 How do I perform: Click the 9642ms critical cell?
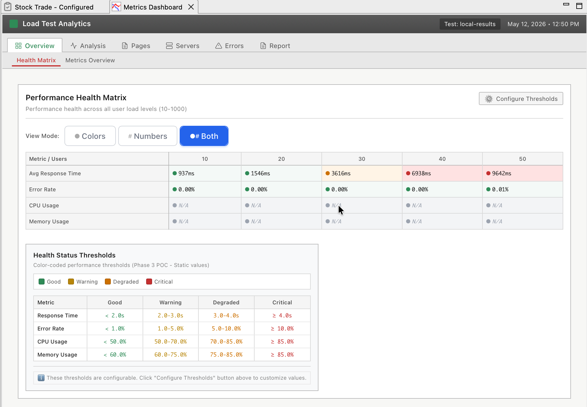(x=523, y=173)
